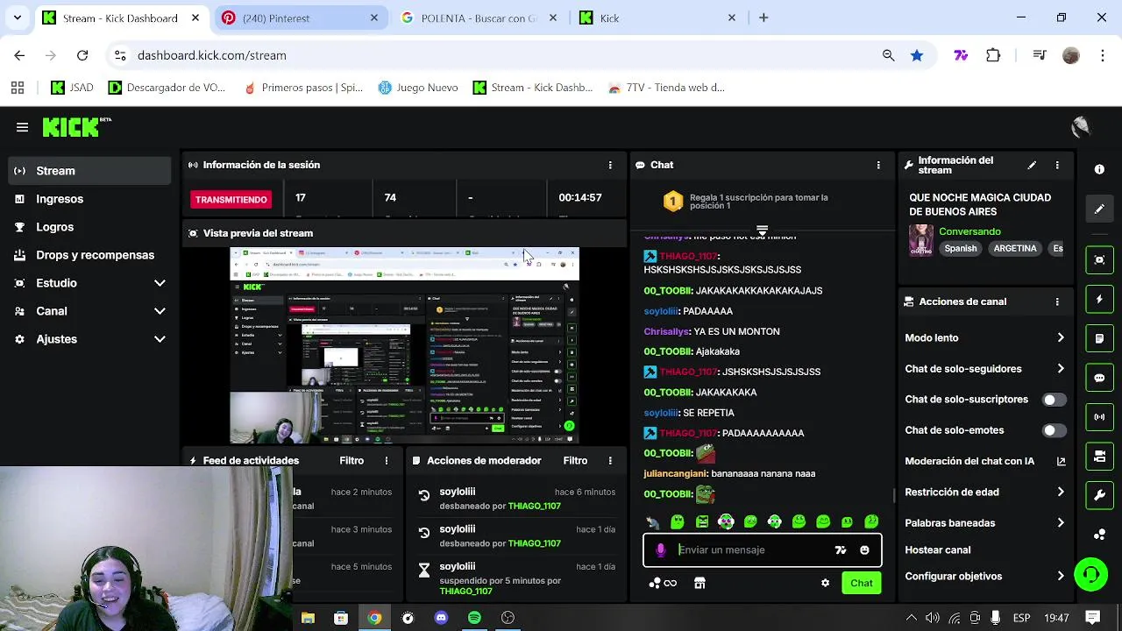This screenshot has width=1122, height=631.
Task: Open the green headset support button
Action: tap(1091, 576)
